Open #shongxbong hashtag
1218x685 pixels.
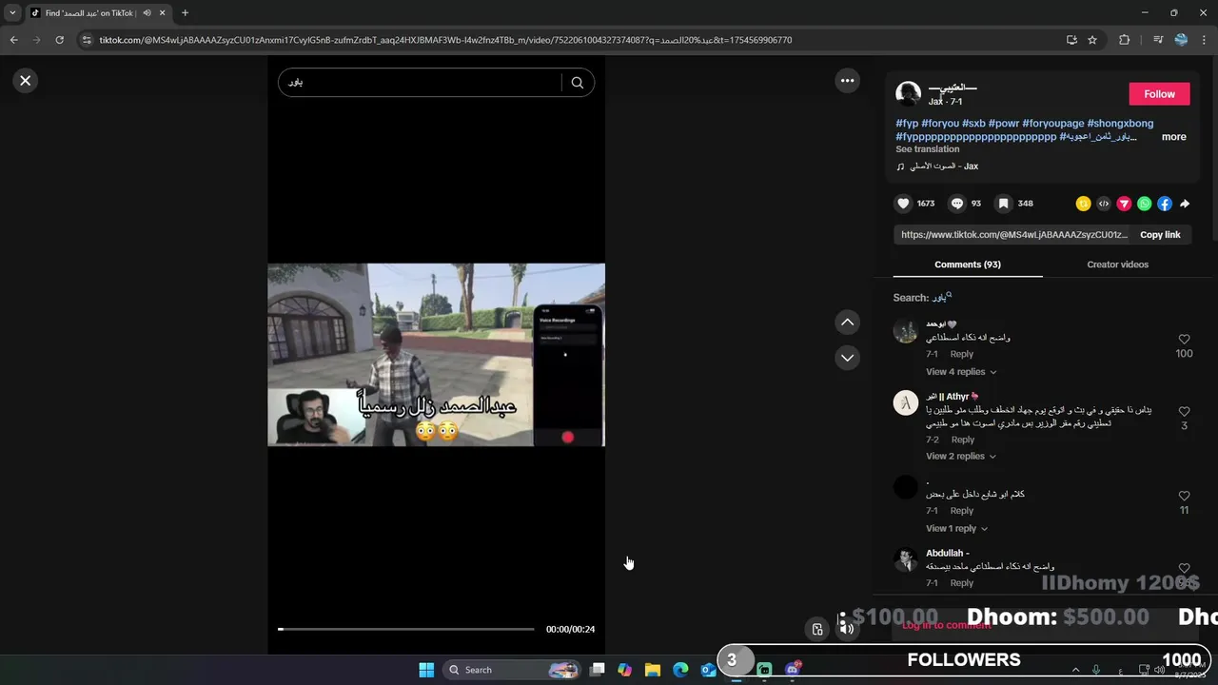pos(1120,124)
